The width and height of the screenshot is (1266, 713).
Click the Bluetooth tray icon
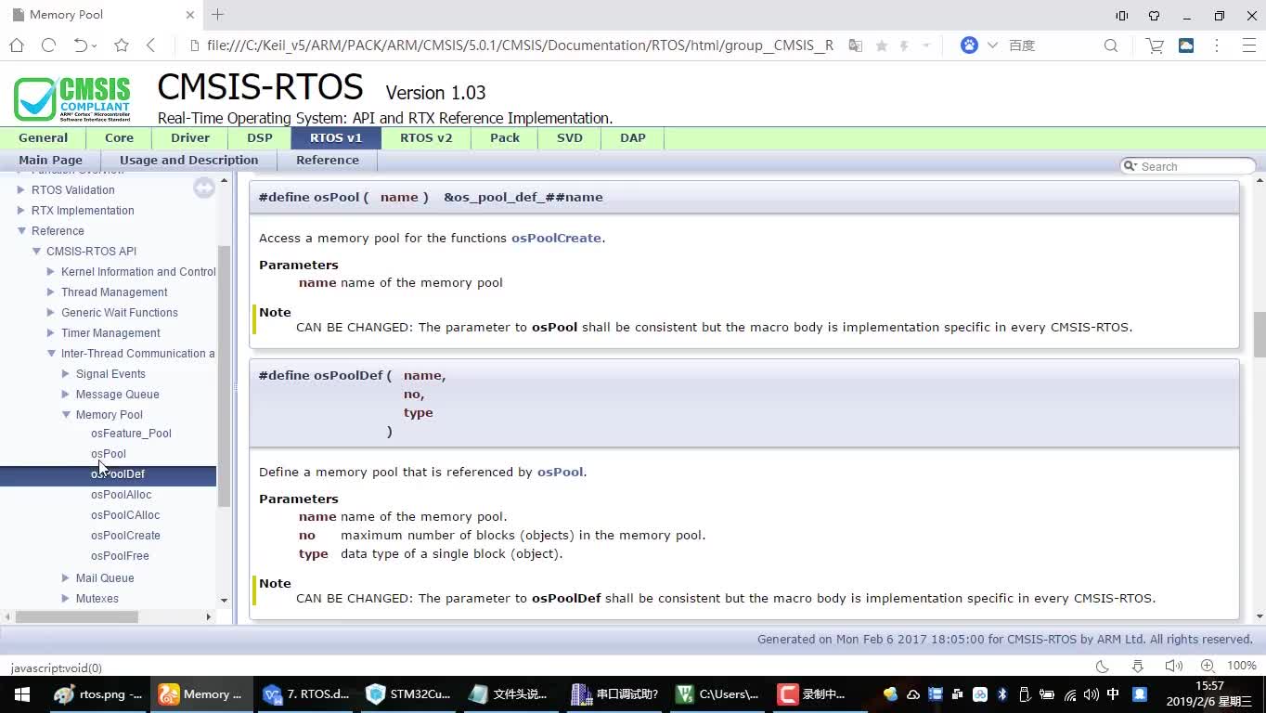(x=1002, y=694)
